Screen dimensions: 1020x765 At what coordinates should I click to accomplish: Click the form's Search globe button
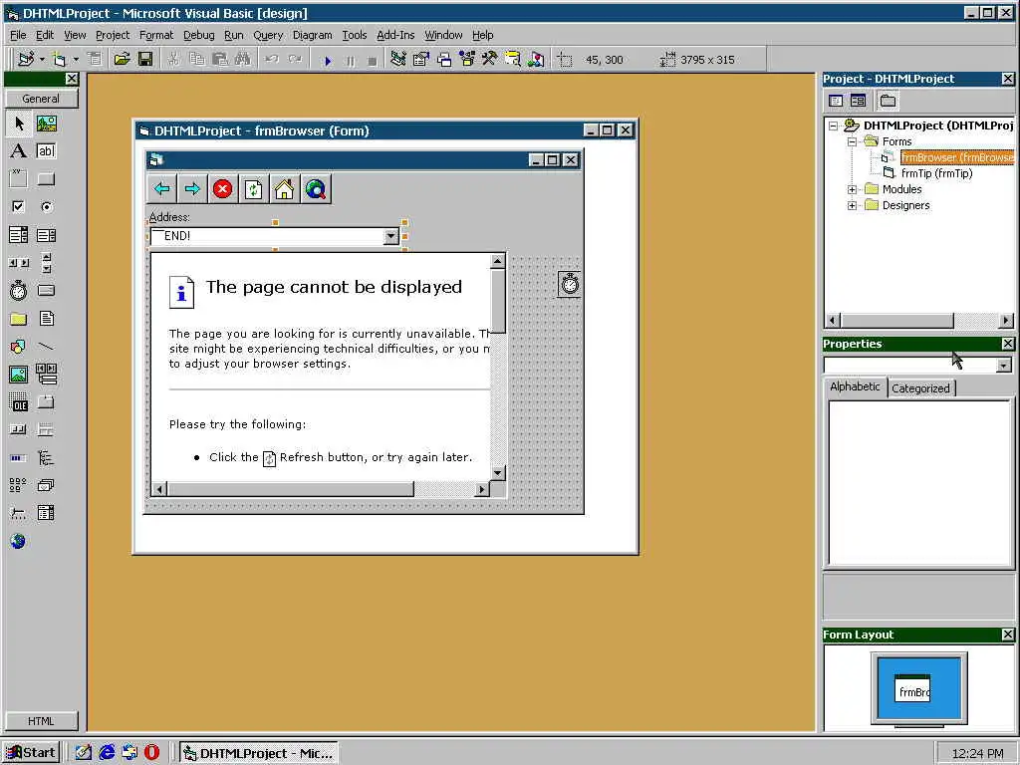coord(316,189)
